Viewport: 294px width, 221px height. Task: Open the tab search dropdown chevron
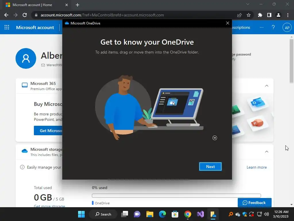coord(248,4)
